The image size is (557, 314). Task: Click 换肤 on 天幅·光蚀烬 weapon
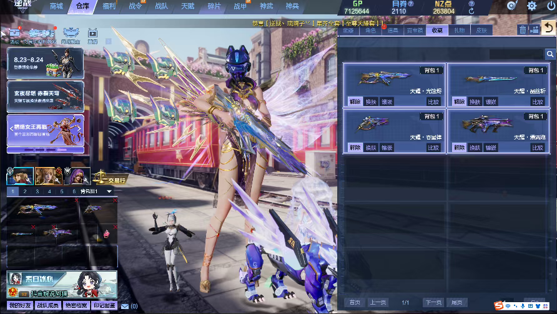[x=371, y=102]
